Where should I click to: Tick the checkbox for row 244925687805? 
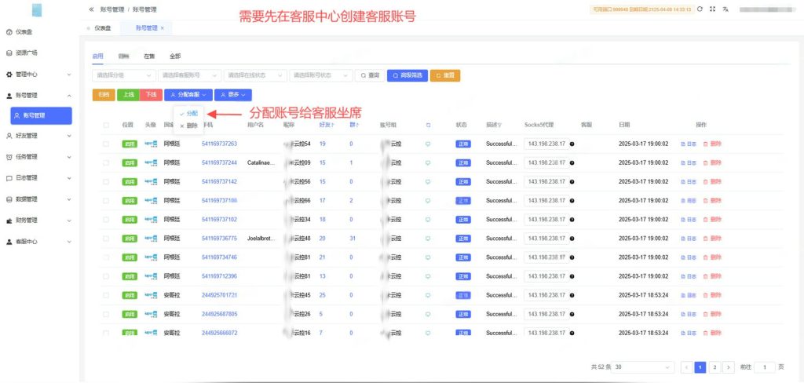106,314
